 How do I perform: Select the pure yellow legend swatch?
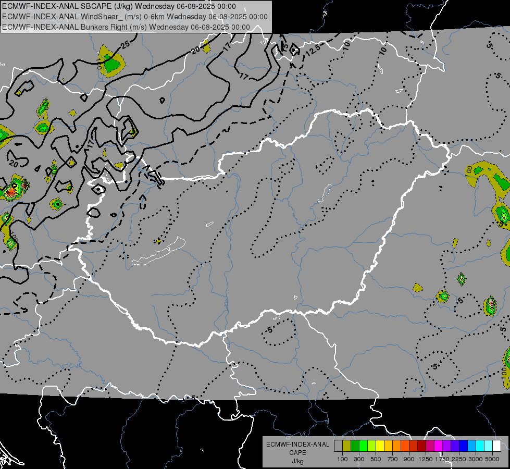coord(380,446)
